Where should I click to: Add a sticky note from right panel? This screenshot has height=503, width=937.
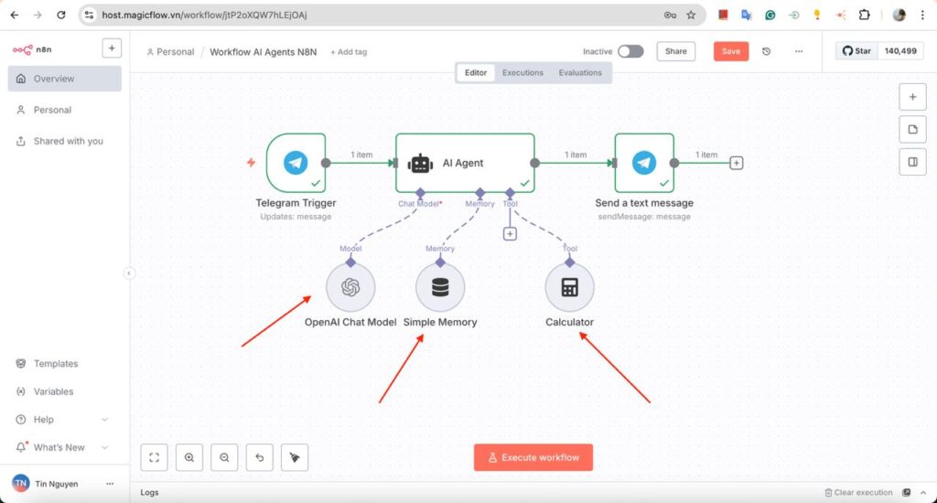pyautogui.click(x=912, y=129)
